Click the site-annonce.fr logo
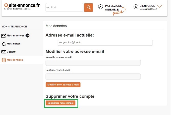Viewport: 173px width, 115px height. pyautogui.click(x=22, y=6)
